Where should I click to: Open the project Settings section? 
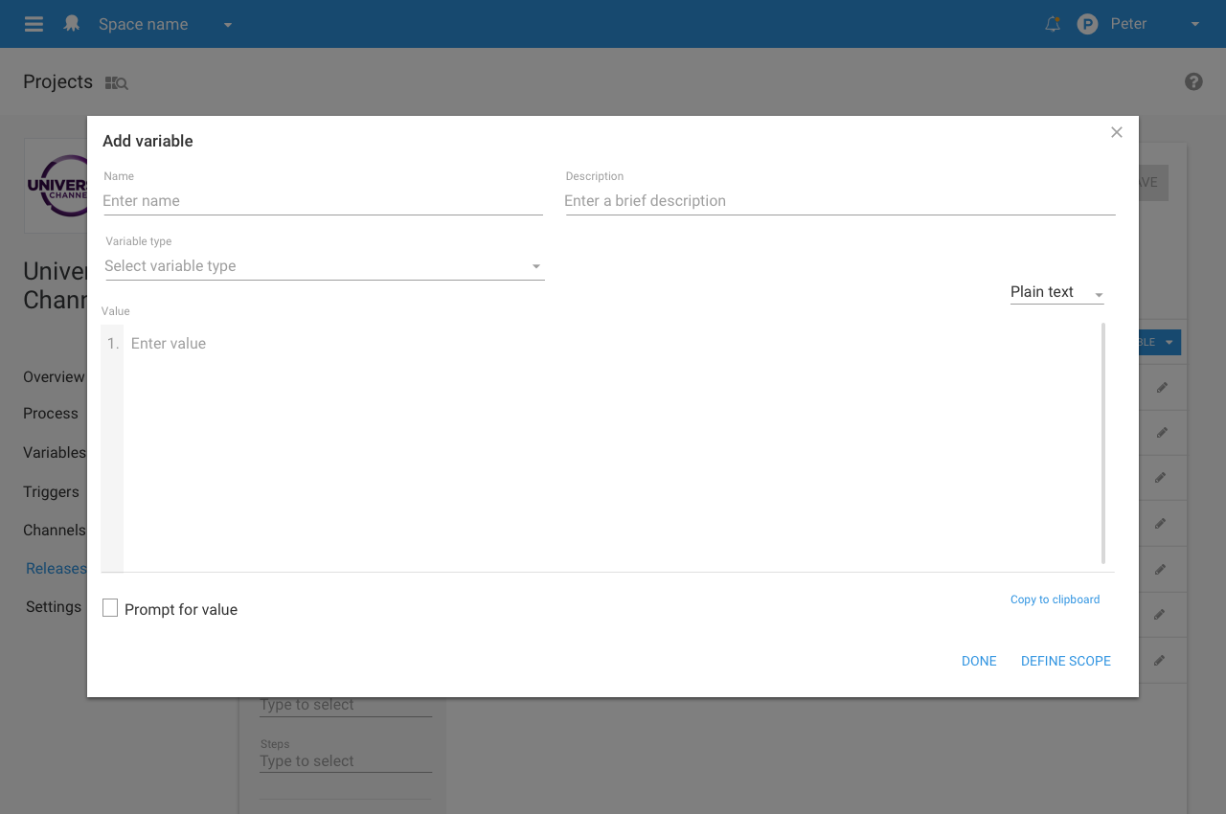(x=53, y=606)
